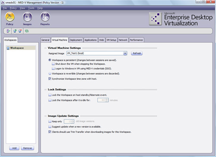Click the idle minutes spinner field
Viewport: 216px width, 157px height.
click(103, 100)
